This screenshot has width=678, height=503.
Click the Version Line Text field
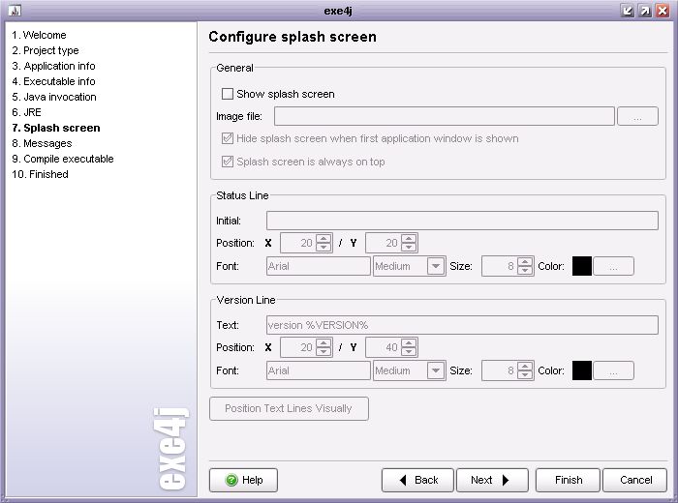(x=462, y=325)
